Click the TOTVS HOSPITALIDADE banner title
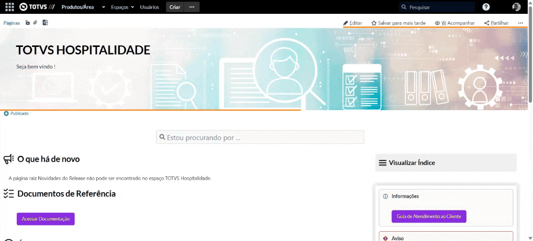This screenshot has width=533, height=241. click(x=83, y=50)
